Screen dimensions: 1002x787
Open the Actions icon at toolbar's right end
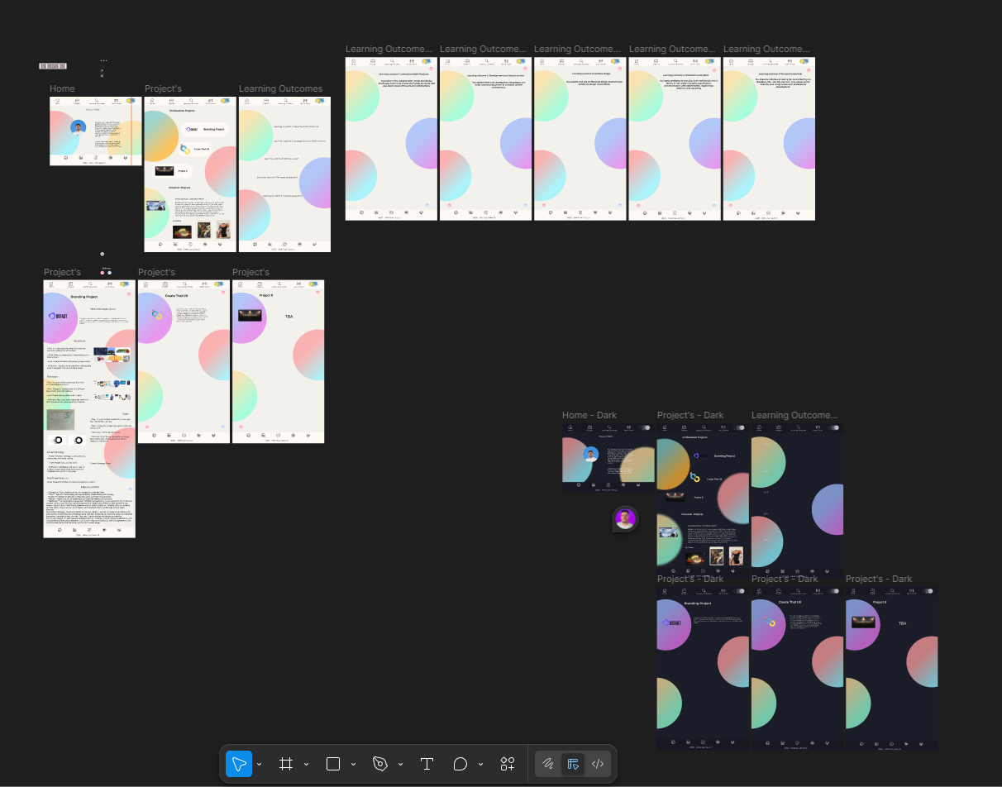point(507,764)
